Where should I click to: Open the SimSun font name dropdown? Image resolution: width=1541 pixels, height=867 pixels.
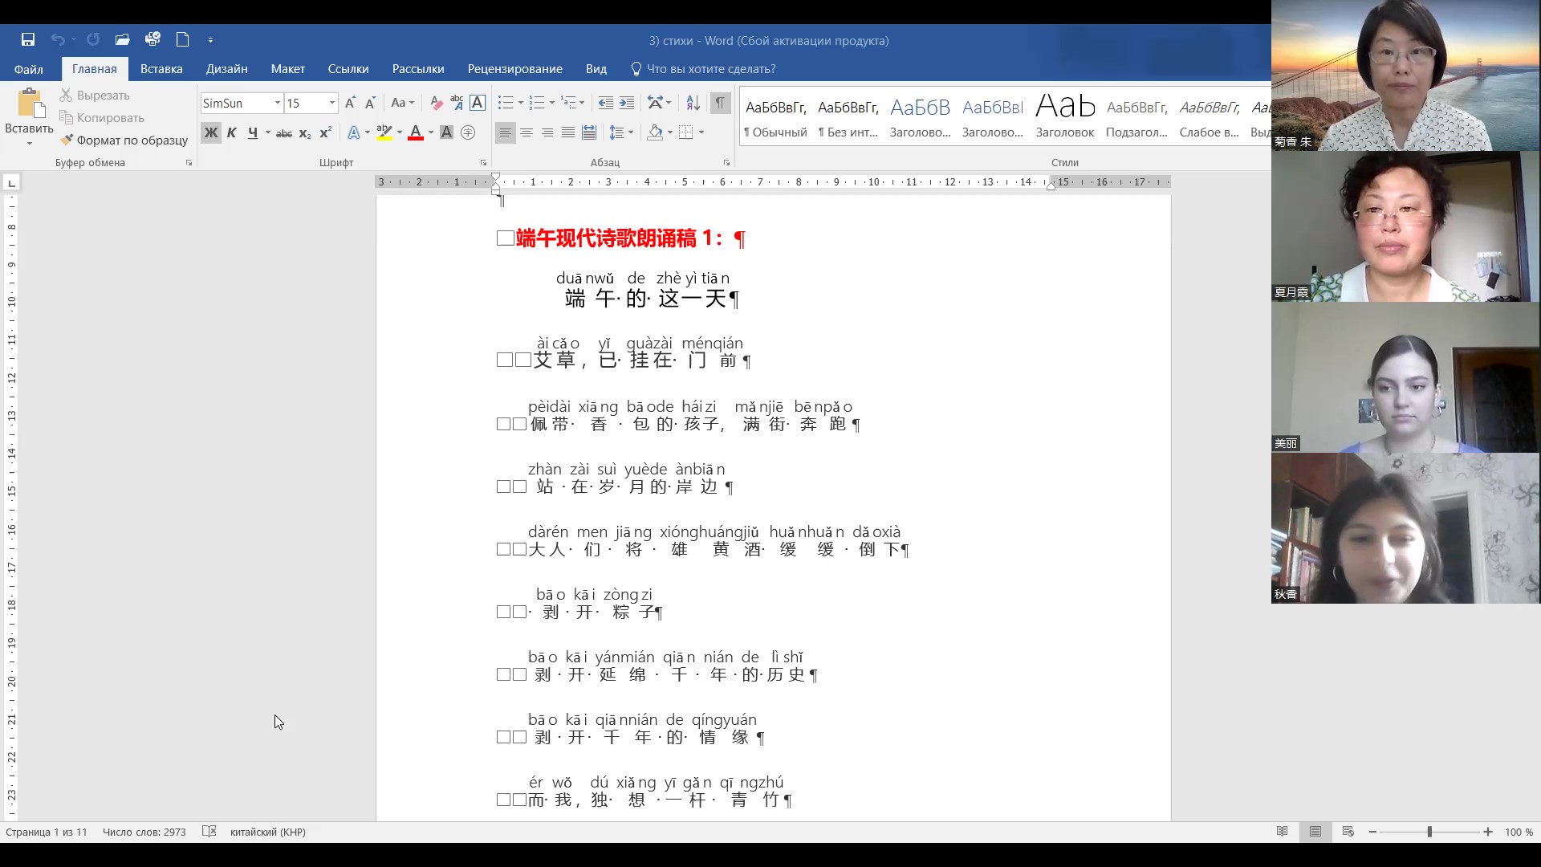[278, 103]
